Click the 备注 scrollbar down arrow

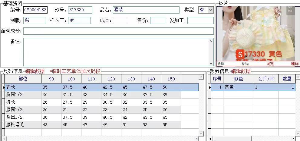tap(211, 64)
